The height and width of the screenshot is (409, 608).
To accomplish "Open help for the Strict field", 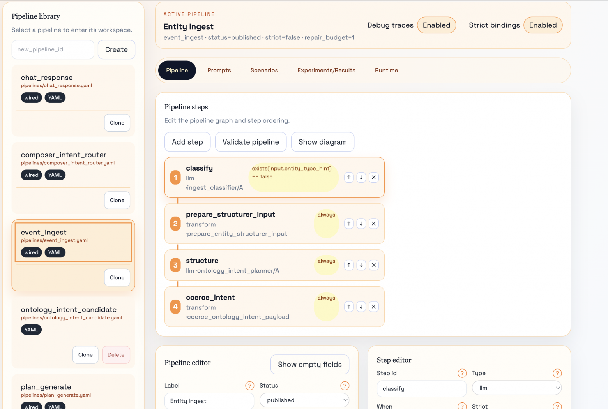I will (557, 406).
